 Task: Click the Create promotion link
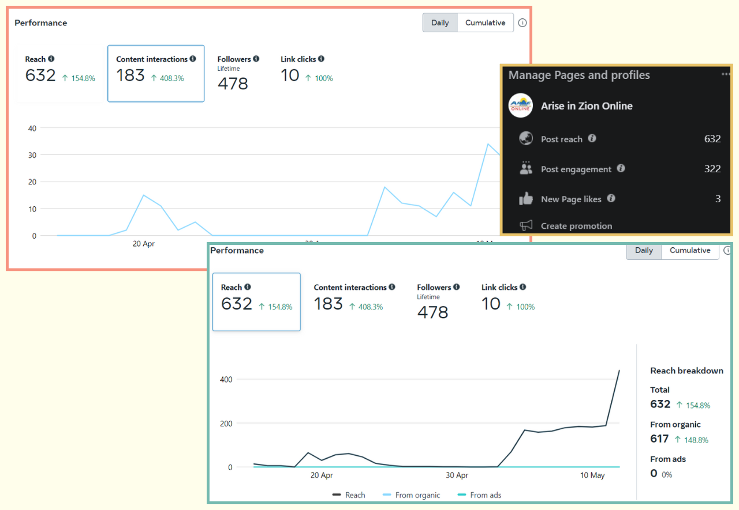point(576,226)
